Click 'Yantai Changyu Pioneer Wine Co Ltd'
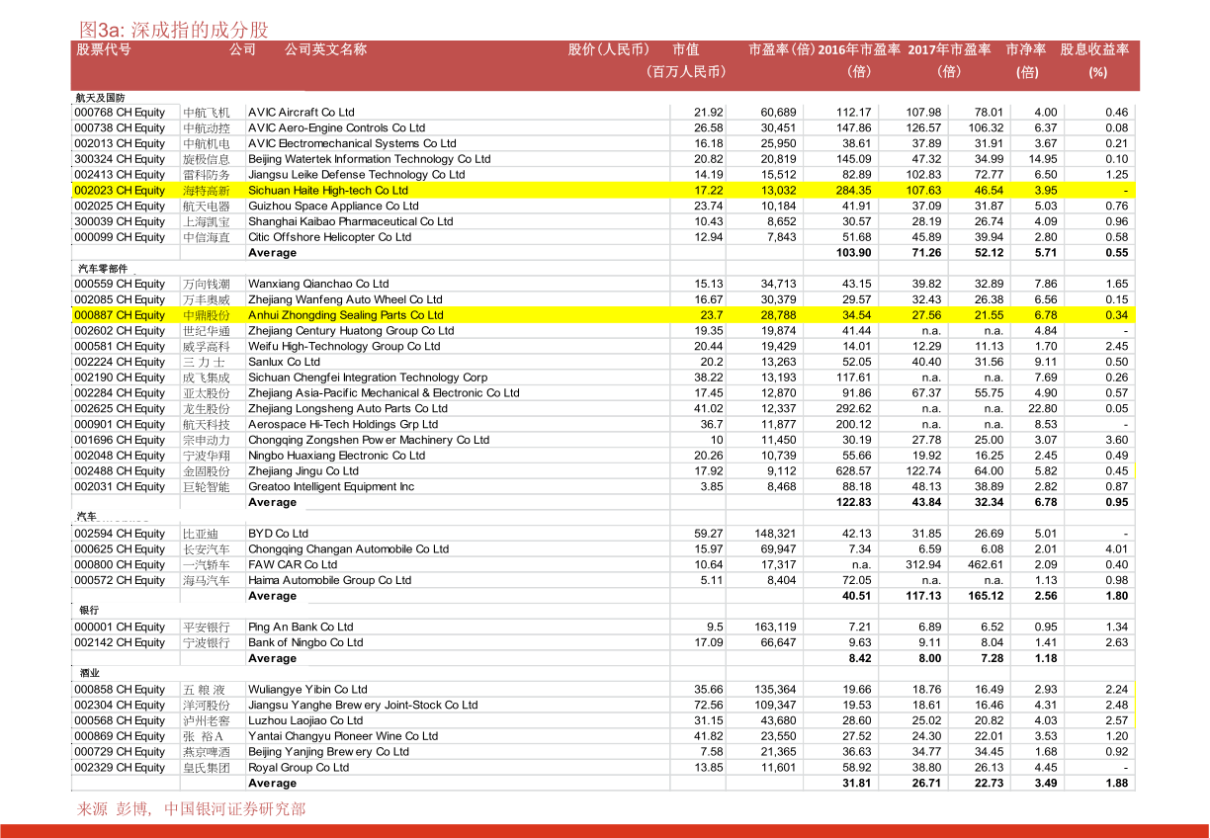Viewport: 1210px width, 838px height. (x=343, y=736)
